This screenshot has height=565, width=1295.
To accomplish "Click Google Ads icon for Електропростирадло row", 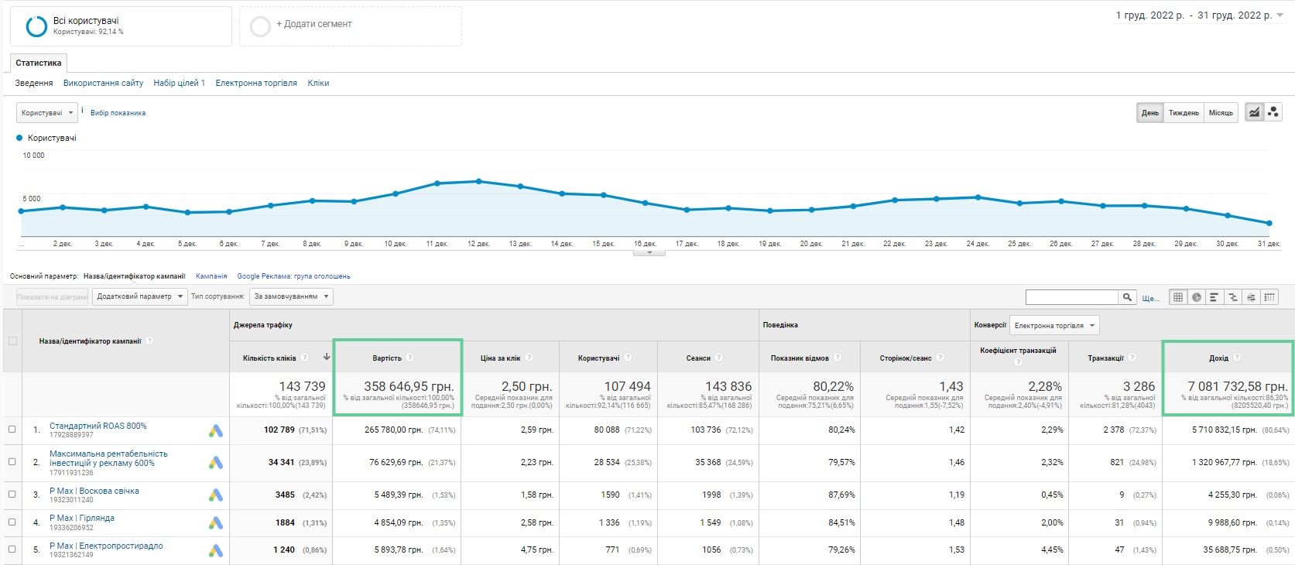I will [x=216, y=550].
